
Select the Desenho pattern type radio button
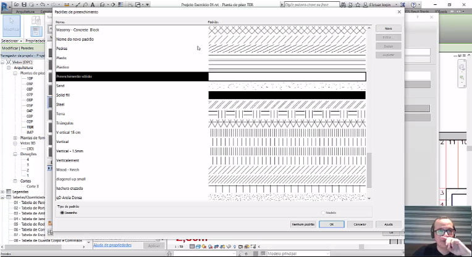click(62, 213)
